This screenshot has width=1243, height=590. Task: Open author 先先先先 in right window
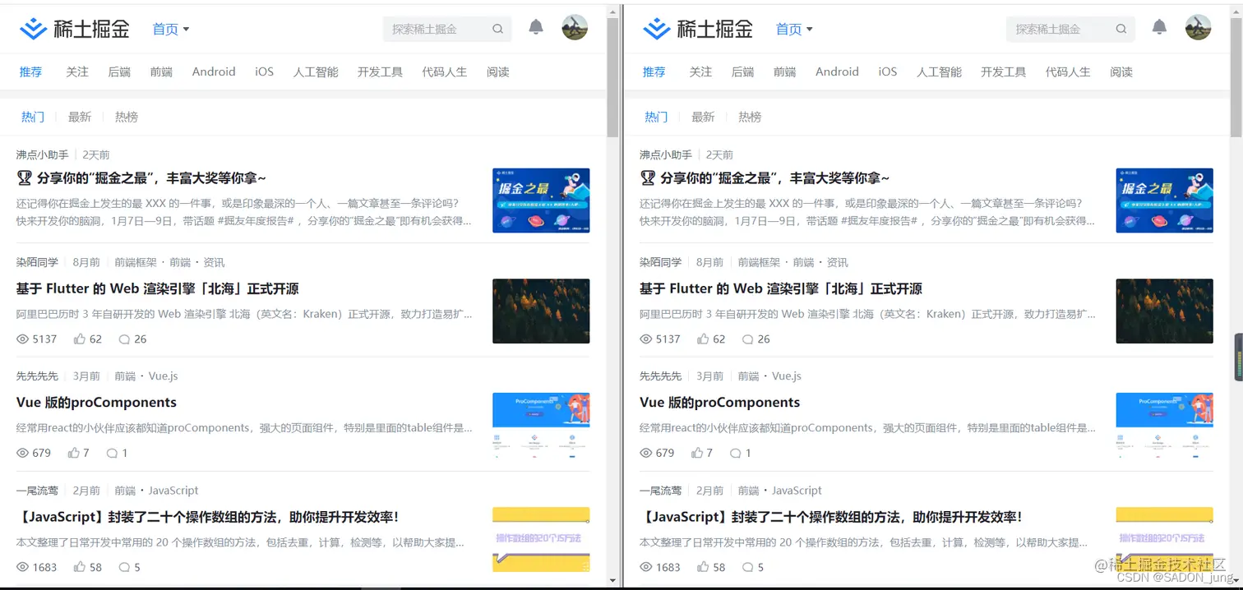point(660,376)
